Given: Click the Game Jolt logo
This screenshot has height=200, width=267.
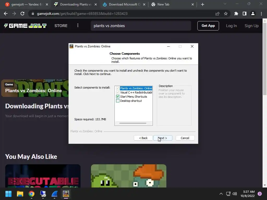Looking at the screenshot, I should (x=25, y=26).
